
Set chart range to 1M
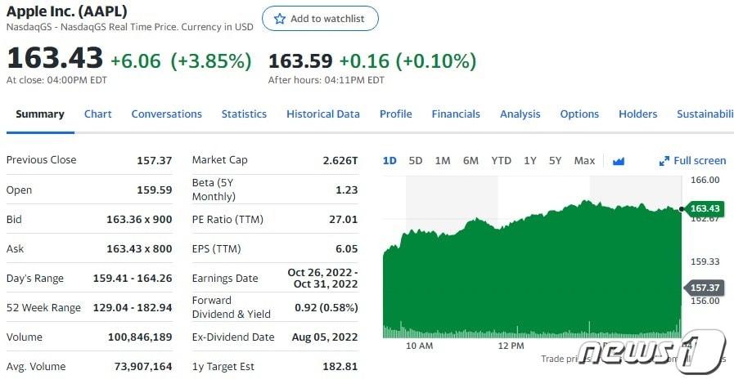point(443,161)
